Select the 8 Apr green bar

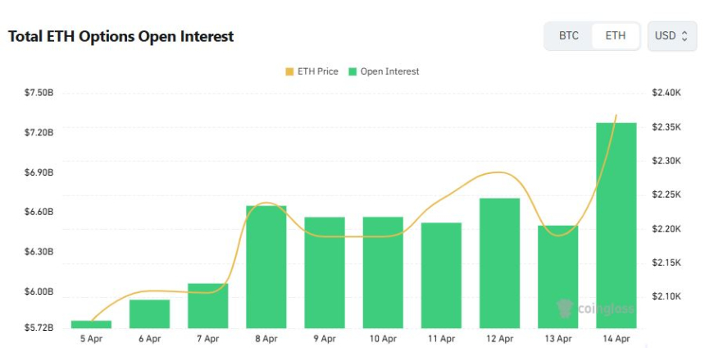pyautogui.click(x=266, y=267)
